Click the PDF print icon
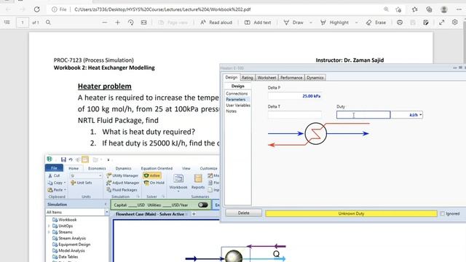 coord(400,23)
